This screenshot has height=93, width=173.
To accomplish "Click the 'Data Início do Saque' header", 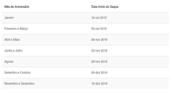I will (x=105, y=7).
